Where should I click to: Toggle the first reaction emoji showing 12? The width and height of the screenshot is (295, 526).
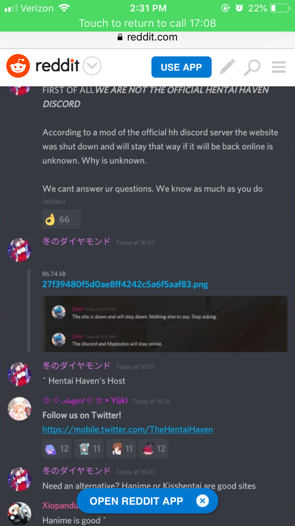57,448
